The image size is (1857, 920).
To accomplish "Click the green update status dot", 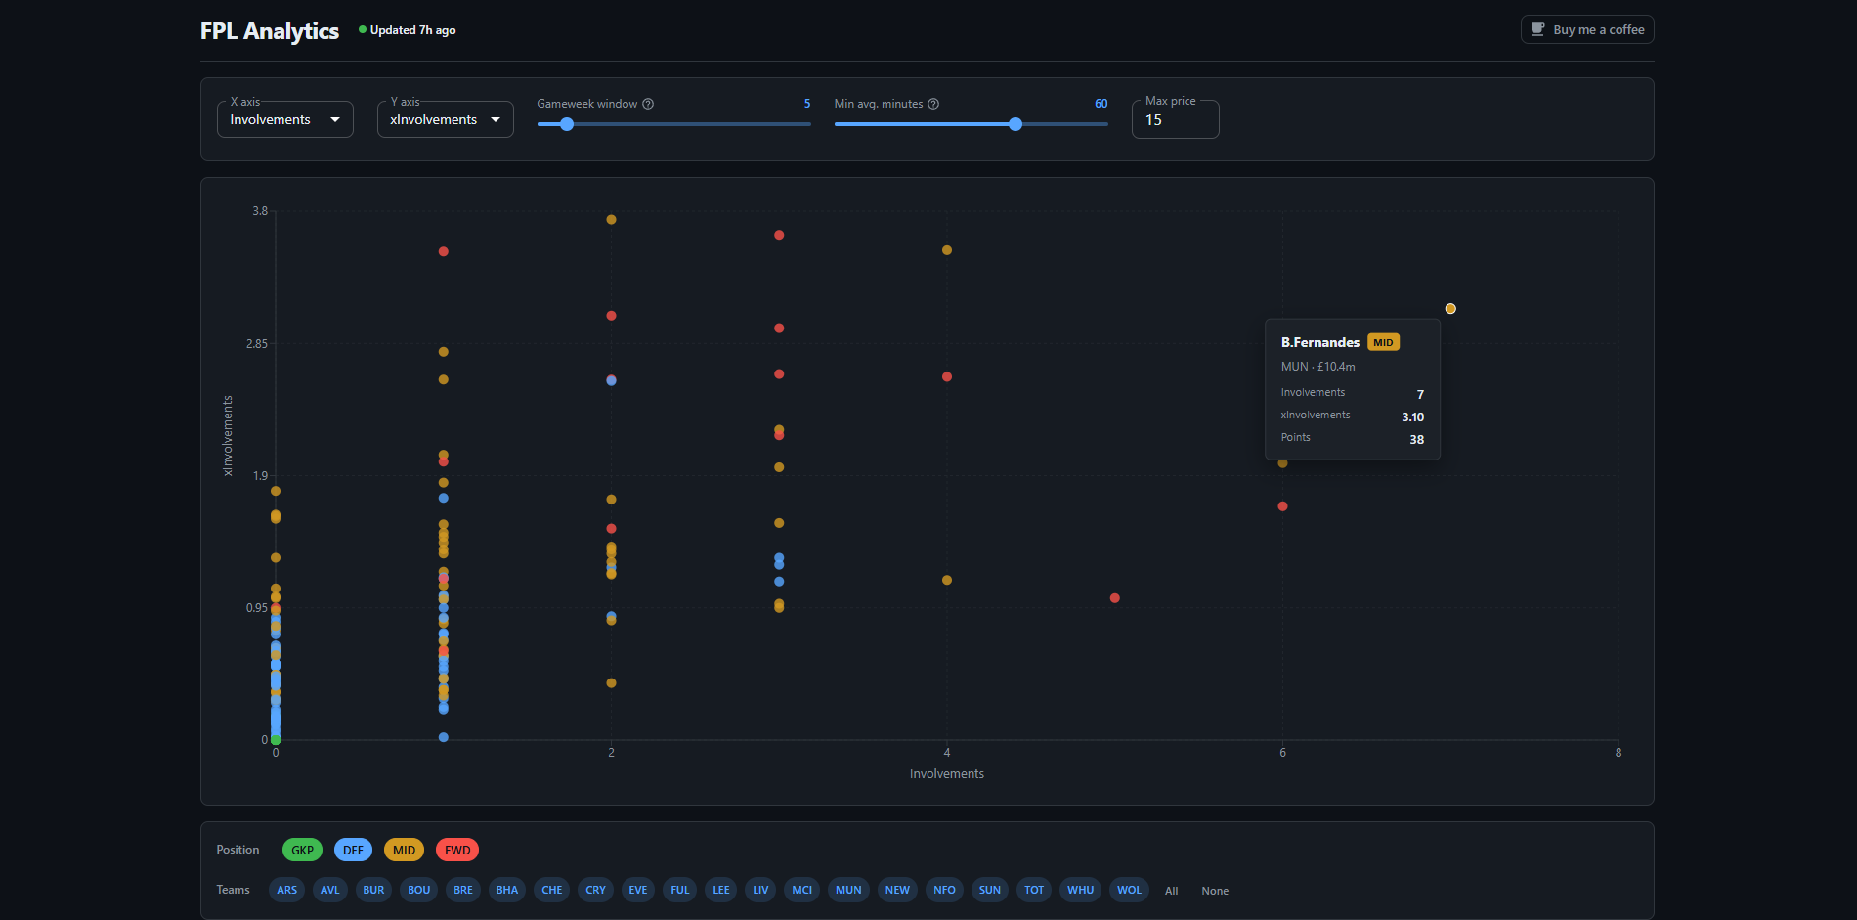I will [x=361, y=29].
